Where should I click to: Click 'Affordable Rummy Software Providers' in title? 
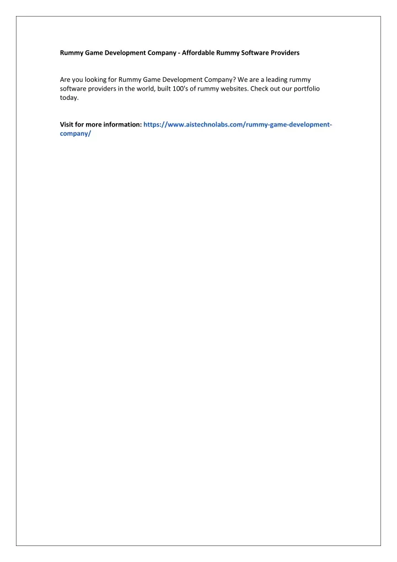point(240,53)
